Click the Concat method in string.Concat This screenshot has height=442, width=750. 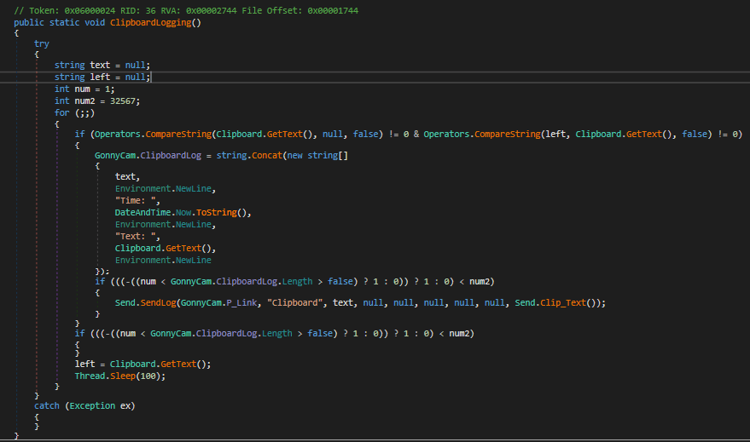[x=267, y=155]
